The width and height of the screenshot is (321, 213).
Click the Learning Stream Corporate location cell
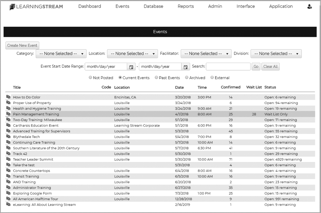tap(137, 125)
